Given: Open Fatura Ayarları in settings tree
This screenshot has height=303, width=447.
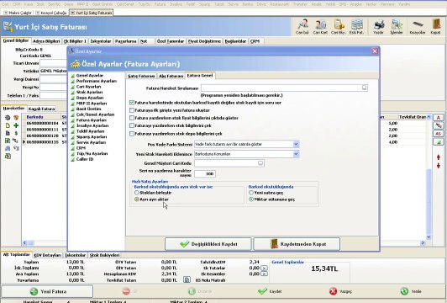Looking at the screenshot, I should tap(92, 120).
